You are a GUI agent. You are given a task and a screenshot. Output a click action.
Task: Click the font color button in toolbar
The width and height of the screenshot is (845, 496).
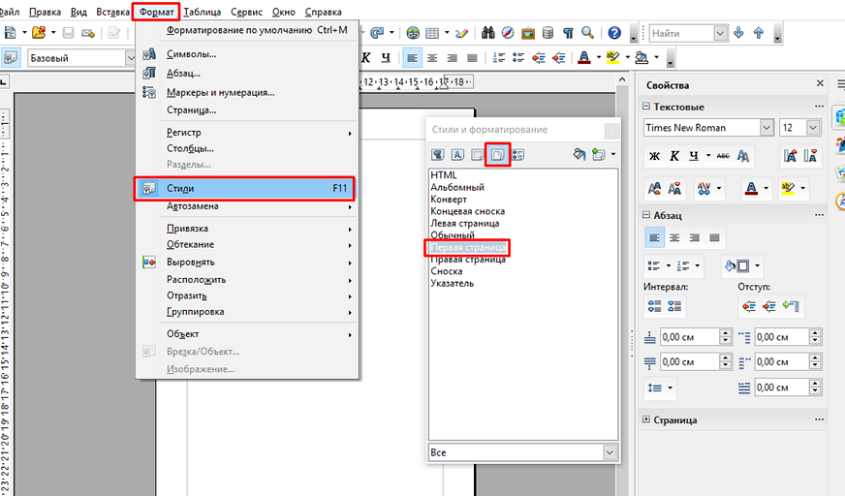click(x=584, y=58)
